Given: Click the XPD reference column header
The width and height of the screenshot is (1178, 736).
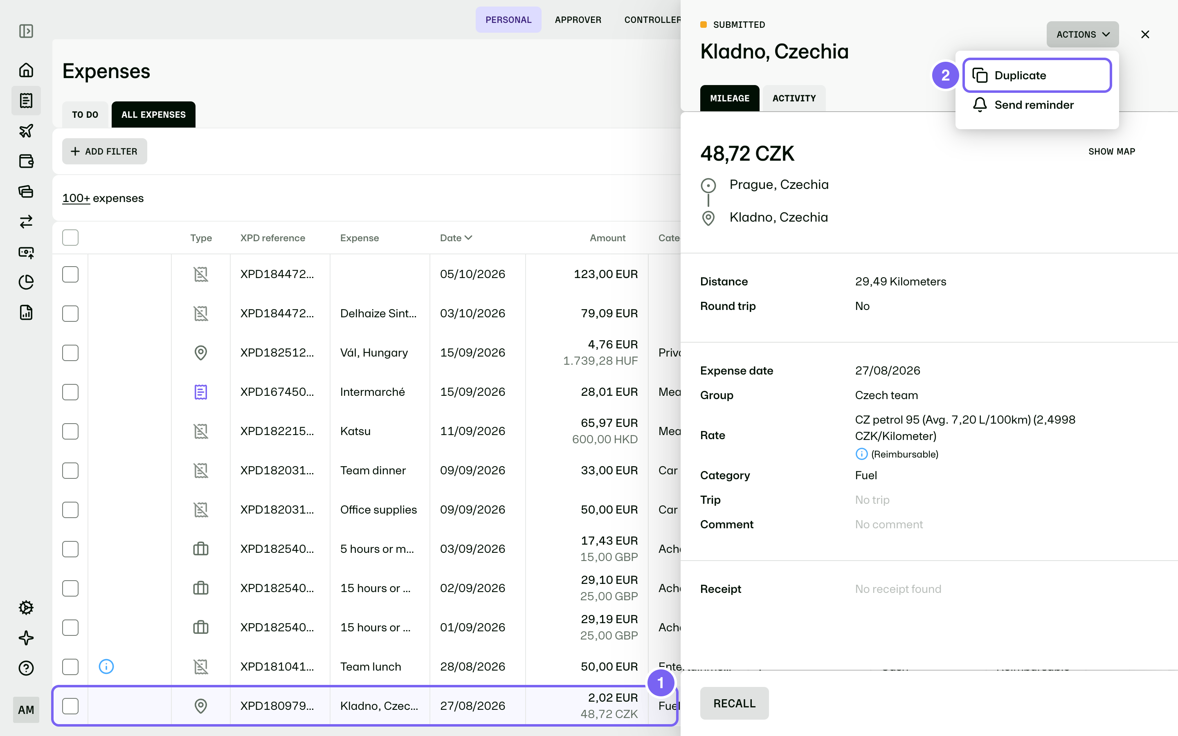Looking at the screenshot, I should (x=272, y=238).
